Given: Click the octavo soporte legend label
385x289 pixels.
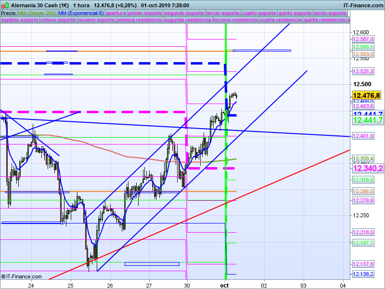Looking at the screenshot, I should 58,20.
